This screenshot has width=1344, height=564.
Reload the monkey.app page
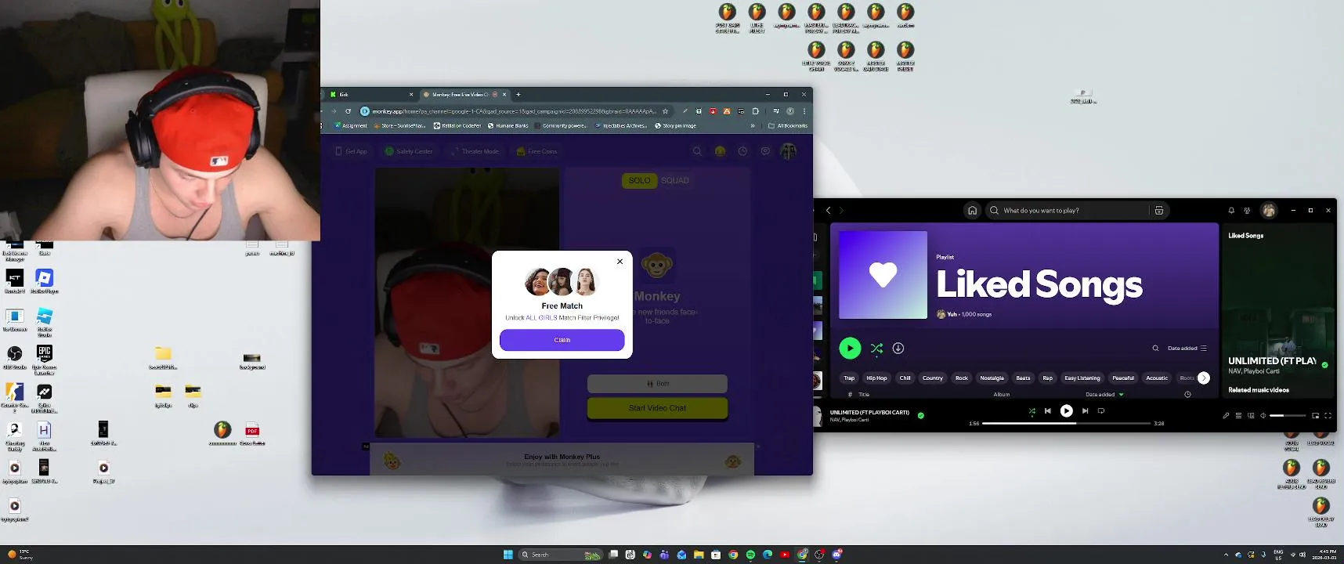click(x=348, y=111)
